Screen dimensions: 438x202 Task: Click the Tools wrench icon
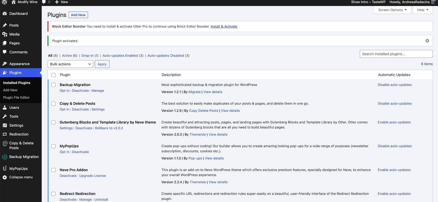(x=5, y=116)
